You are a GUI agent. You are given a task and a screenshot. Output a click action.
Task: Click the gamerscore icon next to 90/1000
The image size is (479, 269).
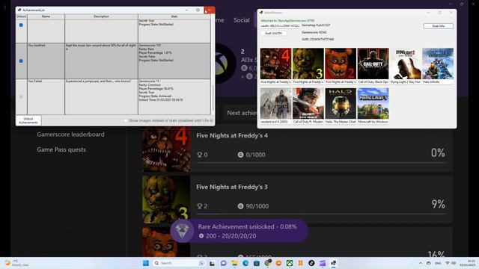[240, 206]
